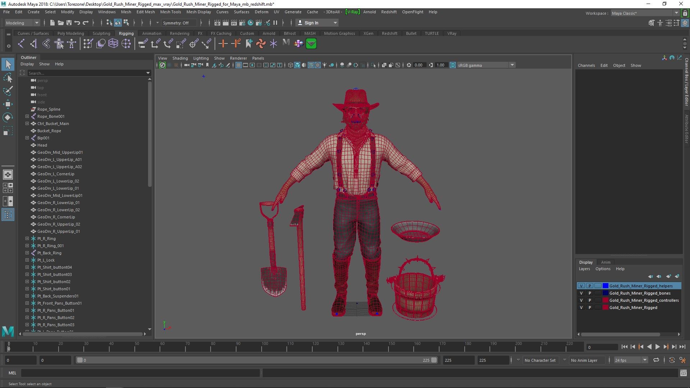Viewport: 690px width, 388px height.
Task: Open the Deform menu
Action: pos(261,12)
